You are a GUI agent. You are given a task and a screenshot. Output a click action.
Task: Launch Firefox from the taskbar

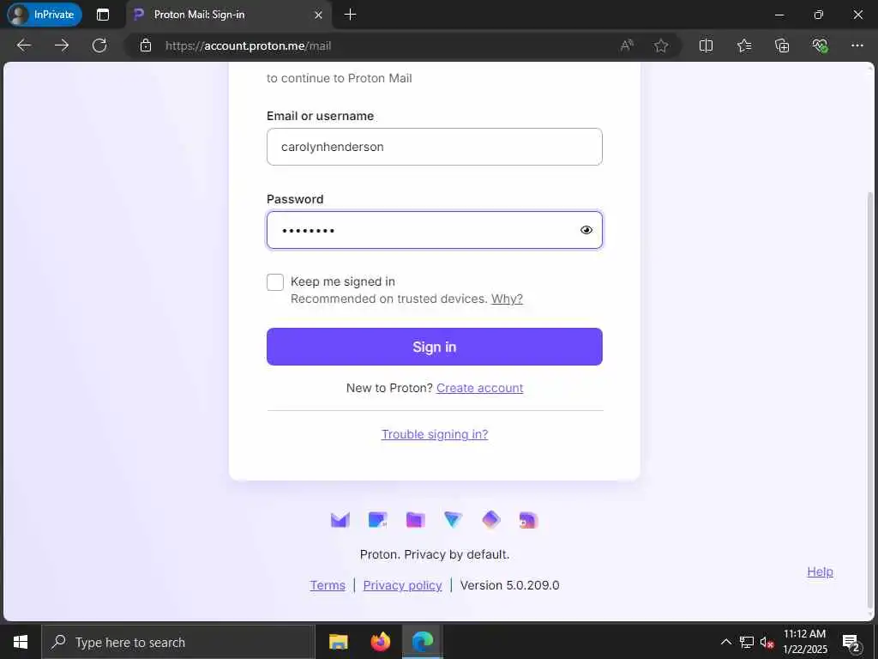[380, 642]
